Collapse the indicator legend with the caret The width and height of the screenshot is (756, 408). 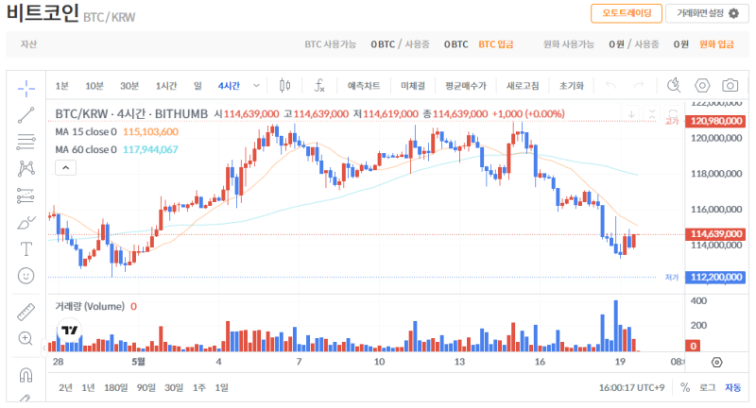(65, 167)
